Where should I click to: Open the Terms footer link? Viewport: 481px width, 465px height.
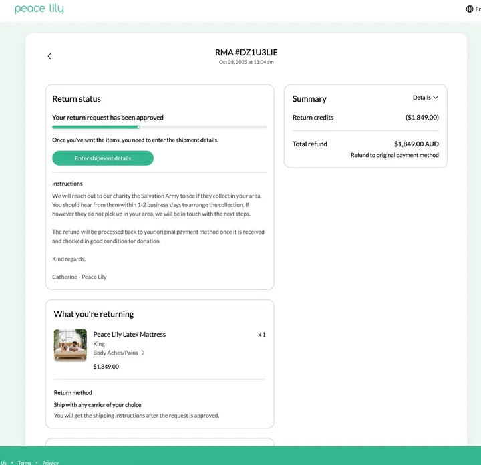click(x=25, y=462)
